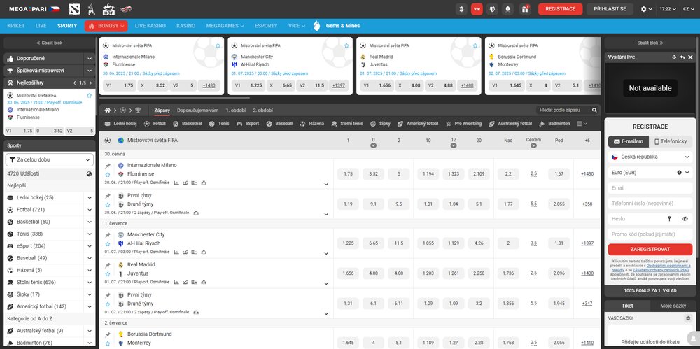Image resolution: width=700 pixels, height=349 pixels.
Task: Open the Za celou dobu time filter
Action: point(49,159)
